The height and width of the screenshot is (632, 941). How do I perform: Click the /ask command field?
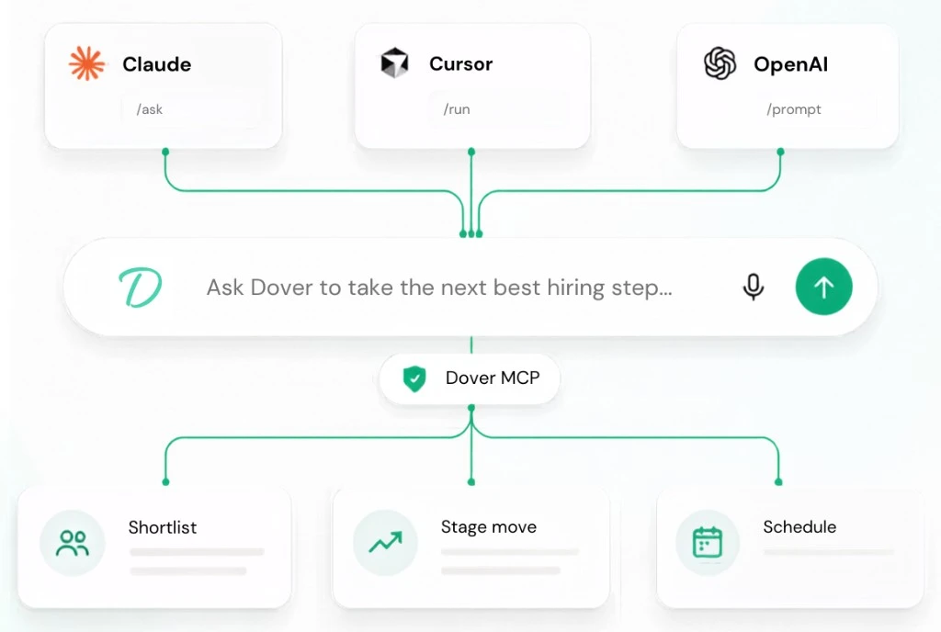(191, 109)
